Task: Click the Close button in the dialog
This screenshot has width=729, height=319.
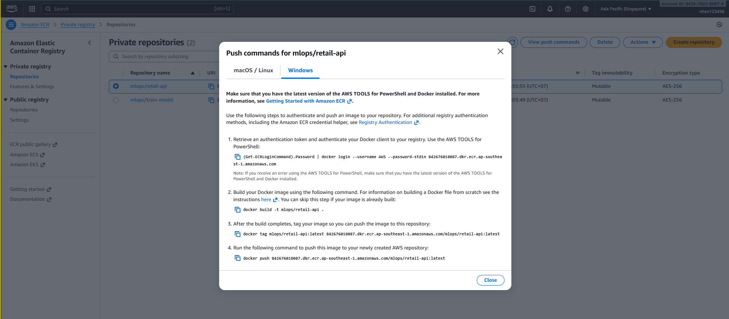Action: point(490,280)
